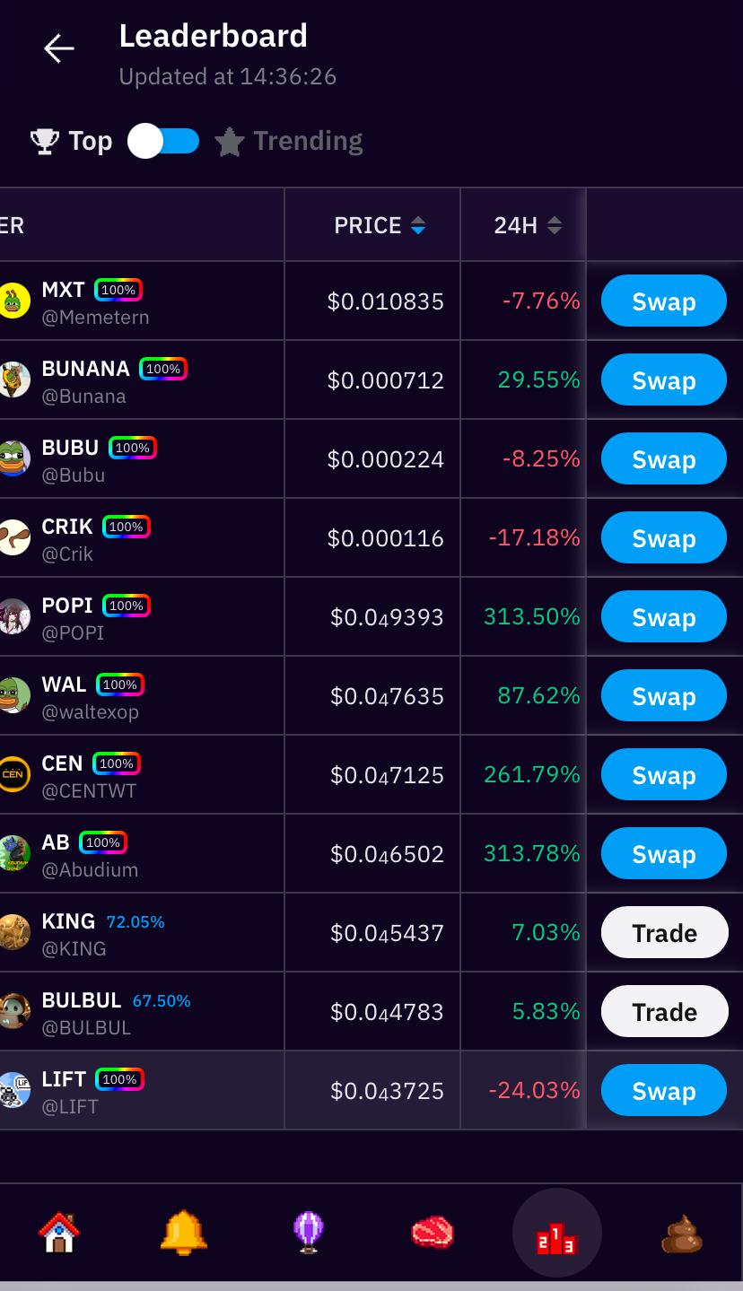The height and width of the screenshot is (1291, 743).
Task: Open the bell notifications icon
Action: click(x=183, y=1233)
